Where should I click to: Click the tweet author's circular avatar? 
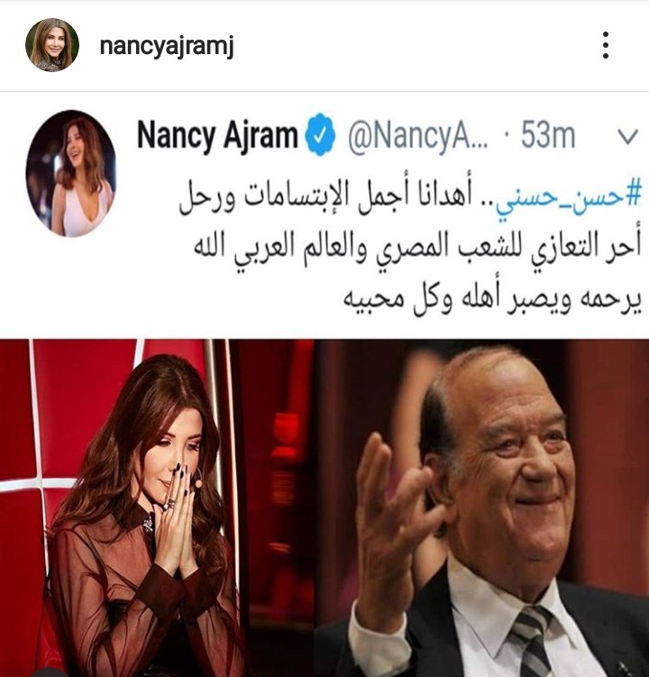pos(71,173)
